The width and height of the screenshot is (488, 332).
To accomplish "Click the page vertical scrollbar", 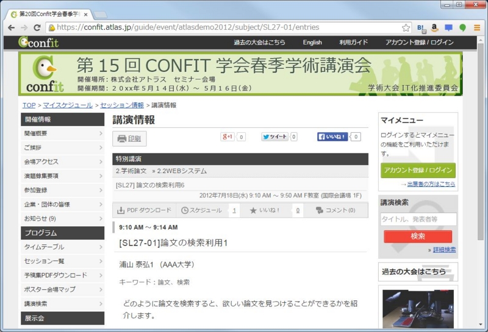I will (x=481, y=141).
